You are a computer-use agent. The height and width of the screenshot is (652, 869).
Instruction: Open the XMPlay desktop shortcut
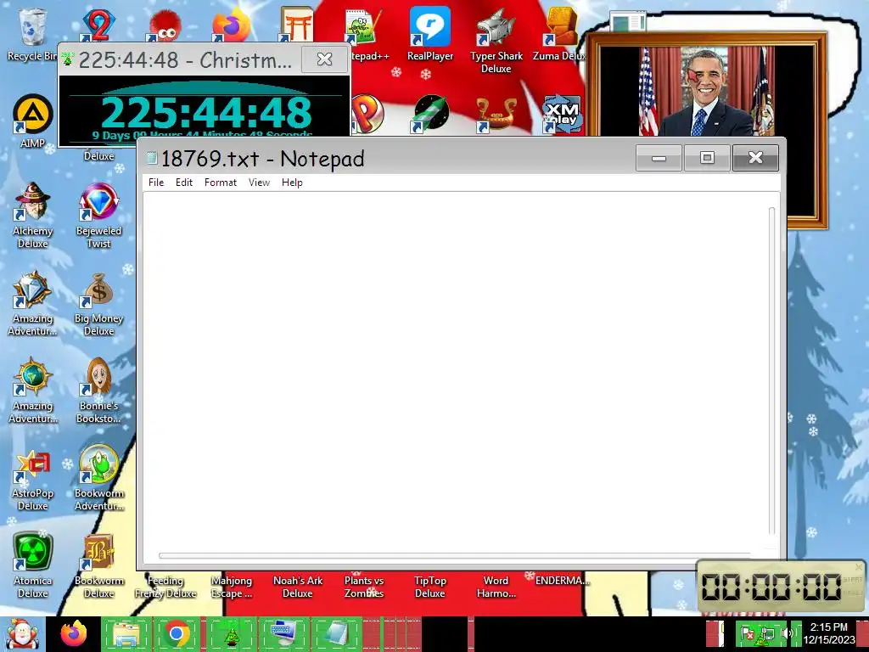[x=562, y=115]
